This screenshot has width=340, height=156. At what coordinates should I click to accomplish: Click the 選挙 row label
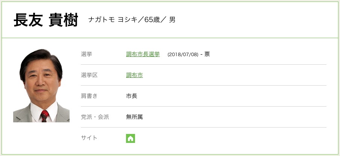tap(87, 54)
